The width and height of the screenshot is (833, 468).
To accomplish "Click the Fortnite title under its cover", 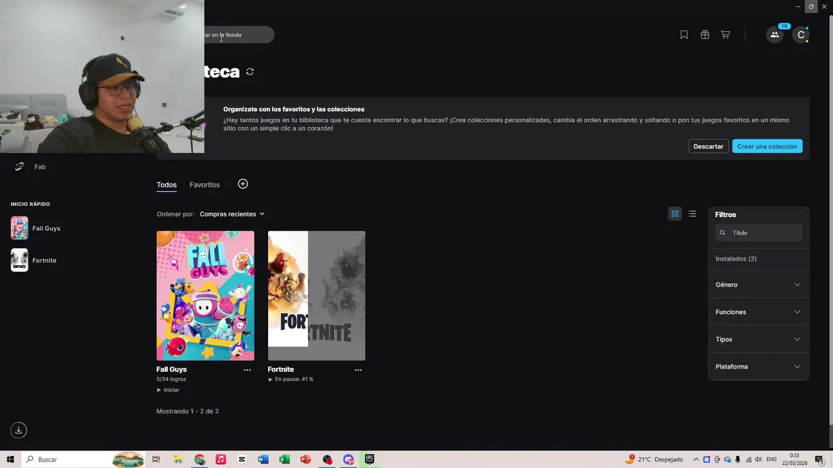I will pos(280,369).
